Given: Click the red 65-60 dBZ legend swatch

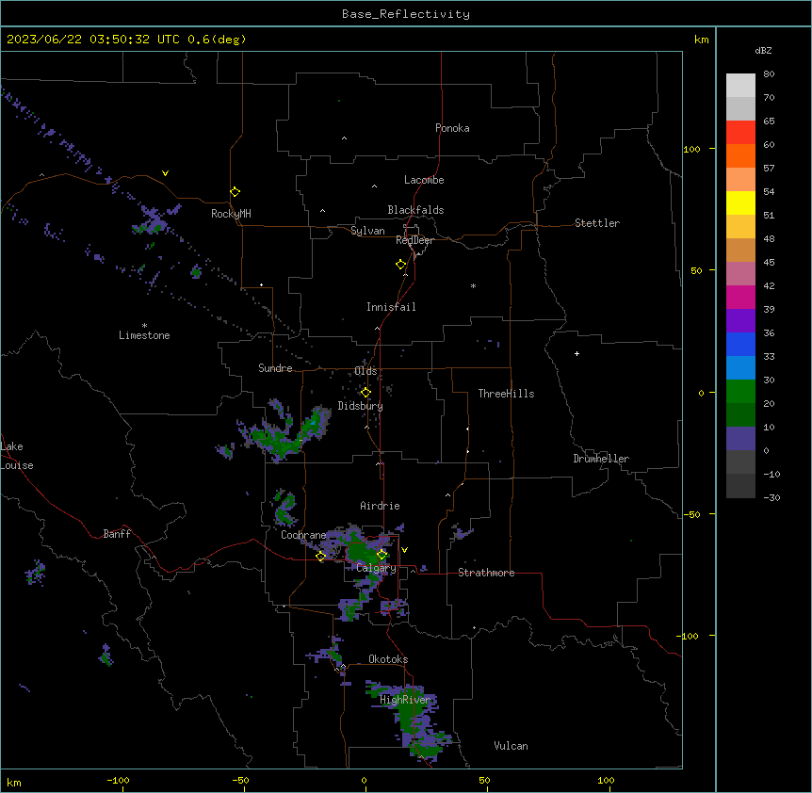Looking at the screenshot, I should pyautogui.click(x=740, y=133).
